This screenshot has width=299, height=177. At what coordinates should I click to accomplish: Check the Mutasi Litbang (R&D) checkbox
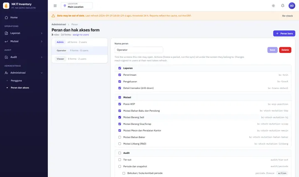point(120,144)
